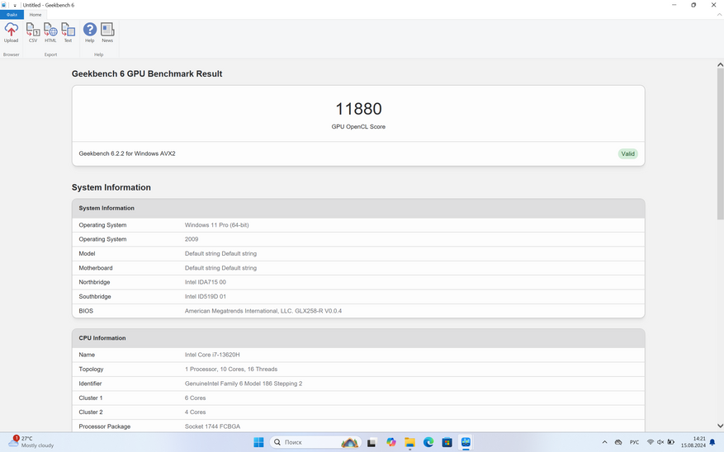The height and width of the screenshot is (452, 724).
Task: Click the vertical scrollbar down arrow
Action: tap(720, 426)
